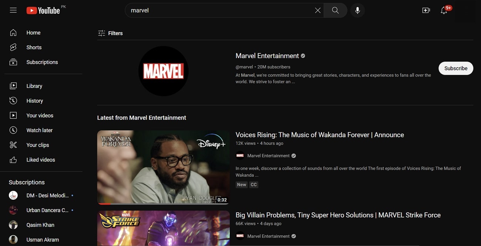Click the CC badge under Voices Rising
This screenshot has width=481, height=246.
pos(253,185)
